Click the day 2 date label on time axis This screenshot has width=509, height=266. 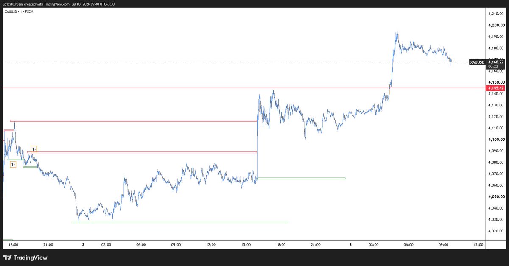click(x=83, y=245)
